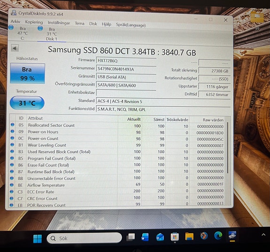270x252 pixels.
Task: Click the Bra 99 % health status button
Action: click(28, 74)
